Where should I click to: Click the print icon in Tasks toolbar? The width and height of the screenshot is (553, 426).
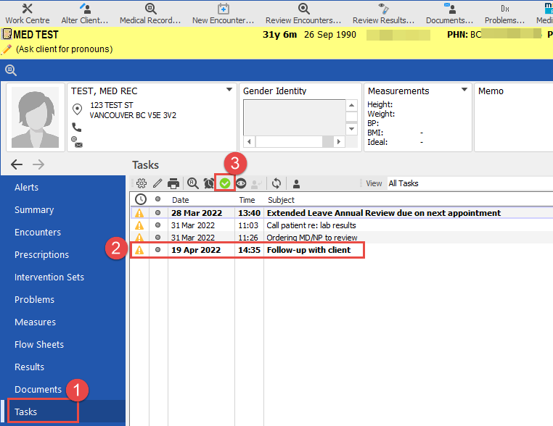tap(173, 183)
